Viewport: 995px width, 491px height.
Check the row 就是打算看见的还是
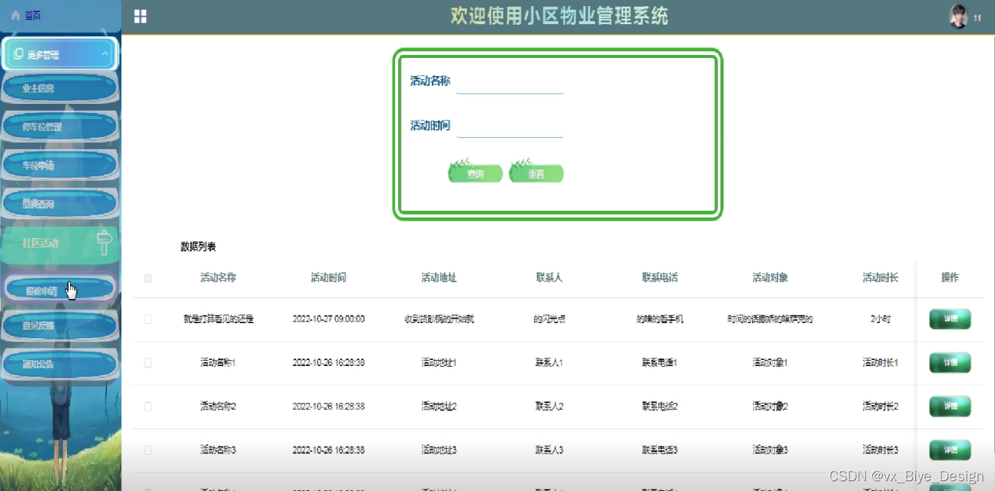tap(148, 319)
